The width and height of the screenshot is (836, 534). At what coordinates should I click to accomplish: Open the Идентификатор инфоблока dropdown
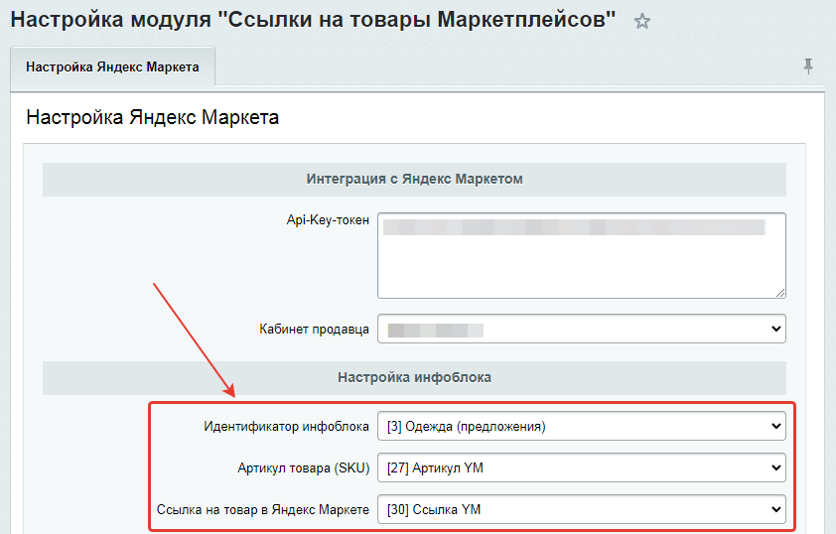[x=581, y=427]
